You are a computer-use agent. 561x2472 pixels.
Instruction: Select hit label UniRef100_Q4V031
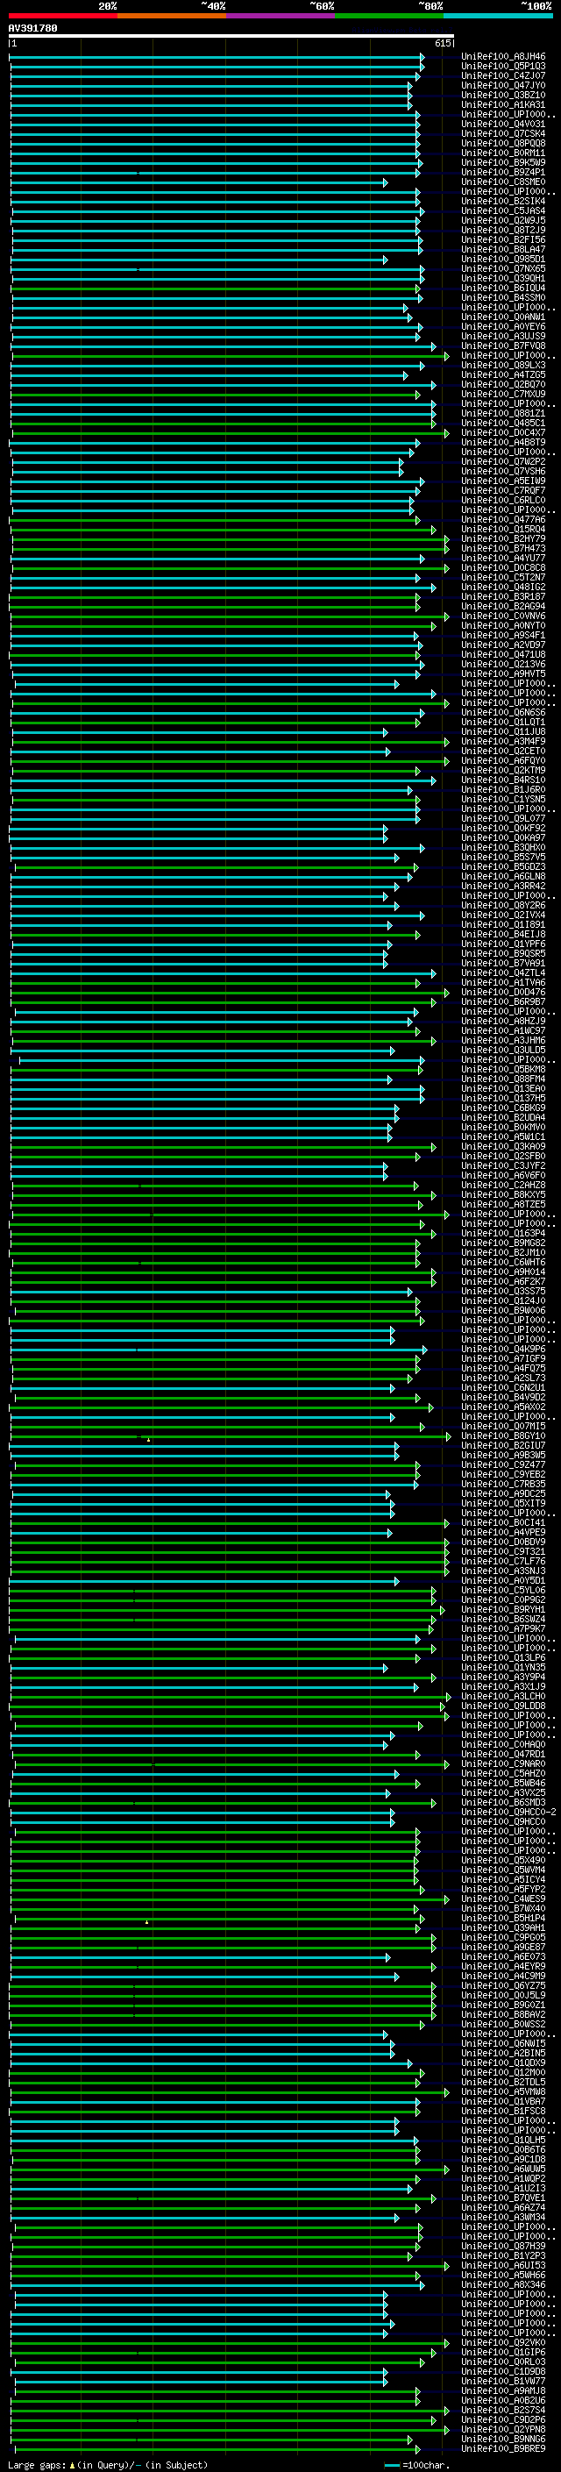[x=503, y=124]
